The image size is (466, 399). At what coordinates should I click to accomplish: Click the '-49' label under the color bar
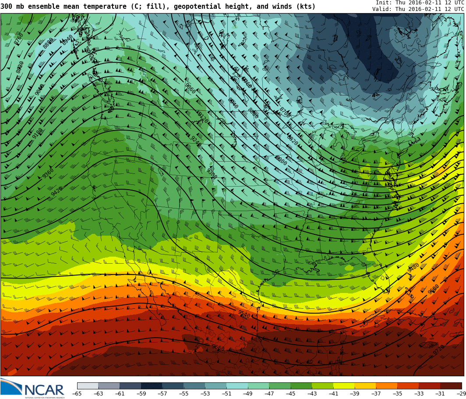(x=248, y=394)
